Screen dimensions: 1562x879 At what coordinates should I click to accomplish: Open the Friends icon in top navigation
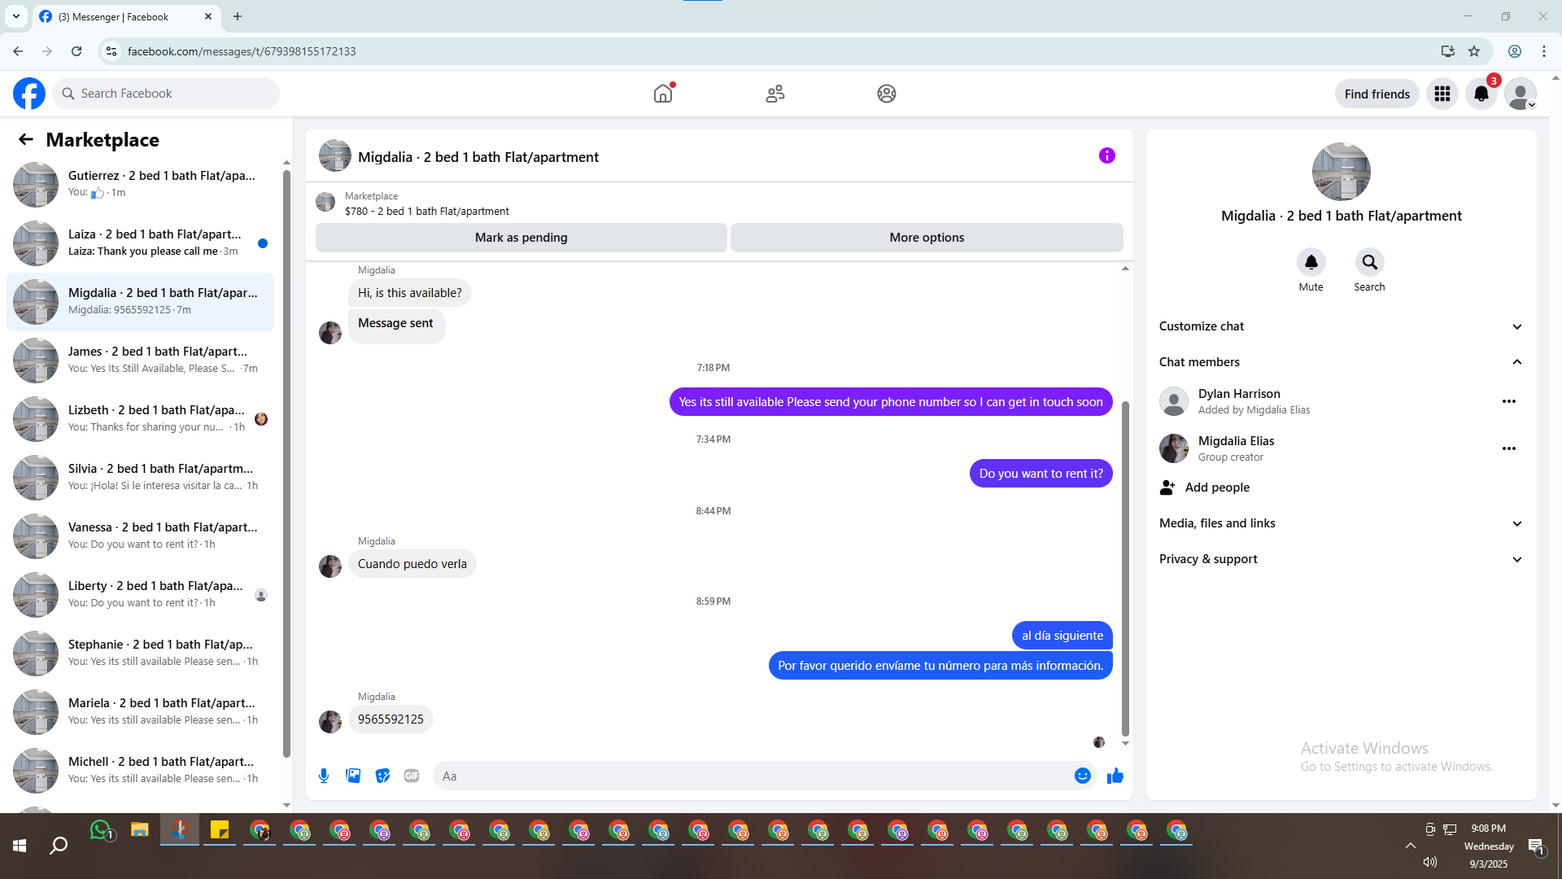click(x=775, y=94)
